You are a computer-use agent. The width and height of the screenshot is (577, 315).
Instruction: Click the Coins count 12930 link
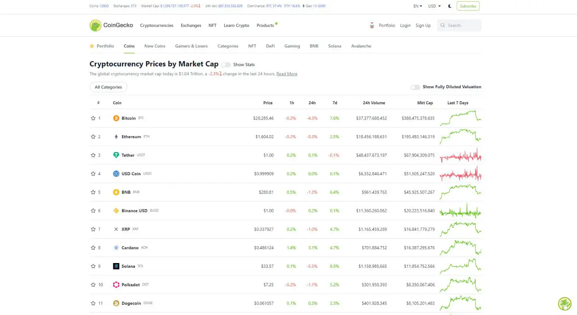(104, 6)
